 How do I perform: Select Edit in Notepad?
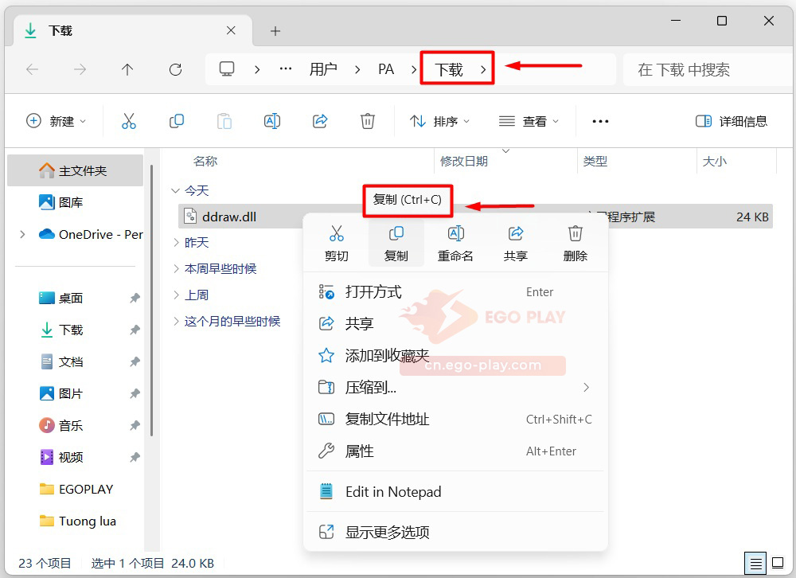coord(455,492)
